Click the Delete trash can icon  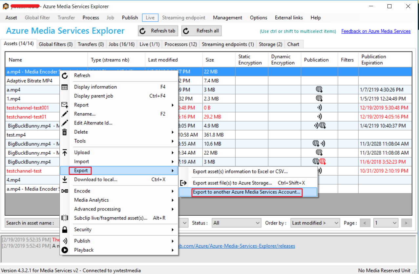[x=65, y=132]
